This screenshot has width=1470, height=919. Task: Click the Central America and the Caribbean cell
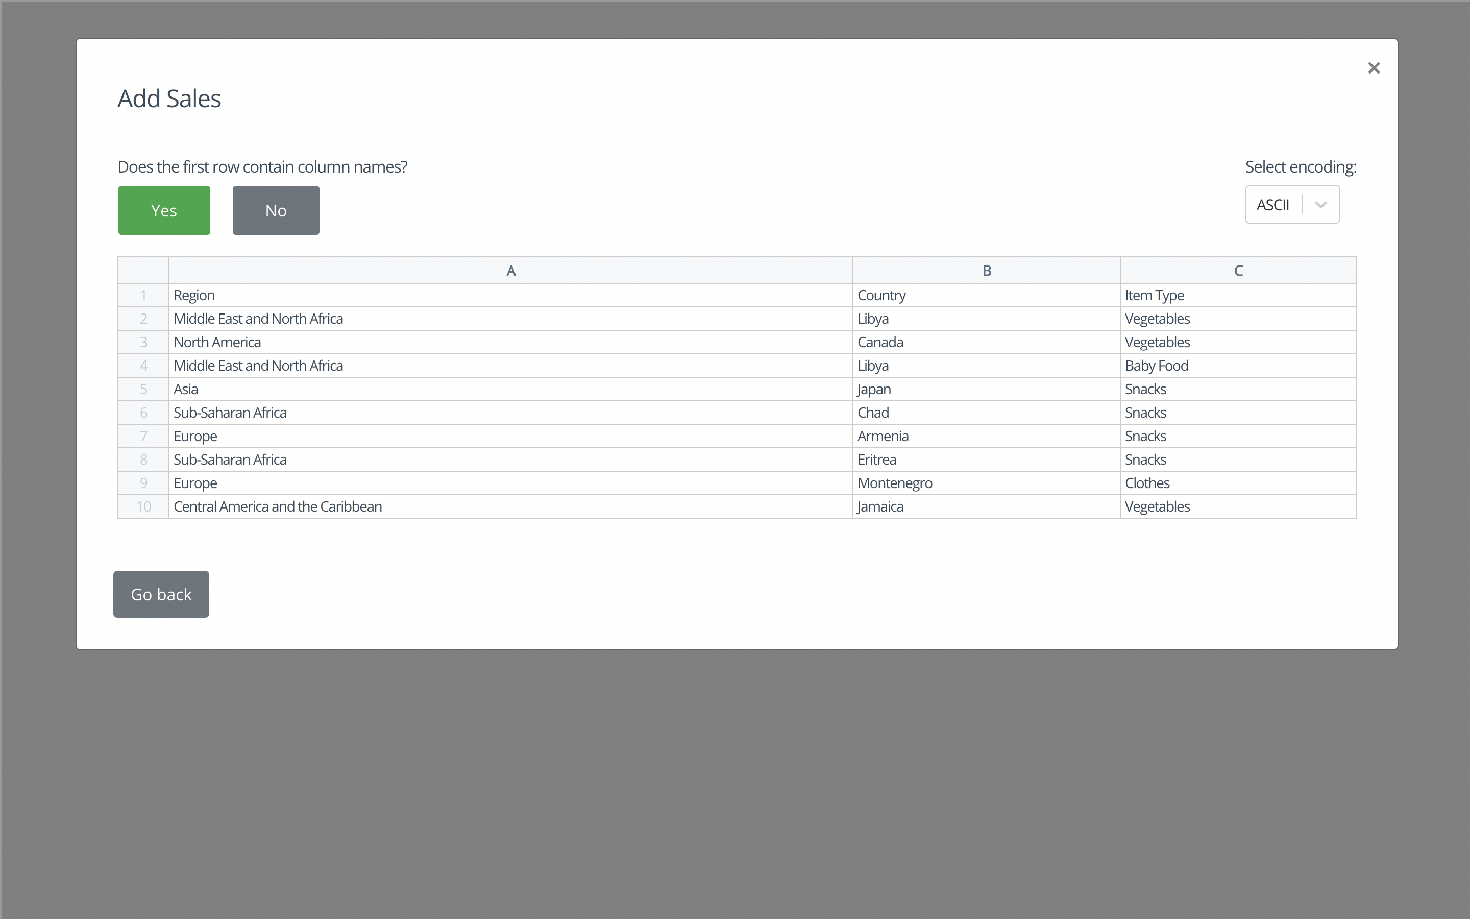click(510, 507)
